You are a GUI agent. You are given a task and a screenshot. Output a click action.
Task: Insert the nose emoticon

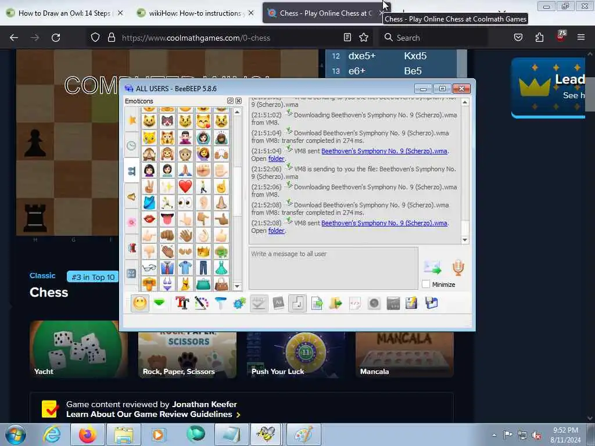pyautogui.click(x=221, y=203)
